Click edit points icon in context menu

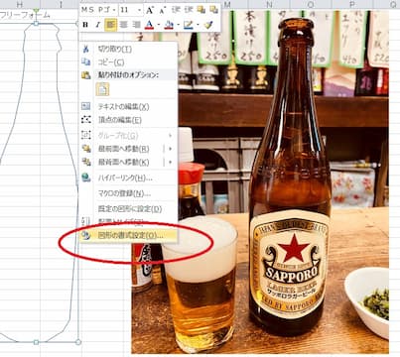(x=86, y=120)
